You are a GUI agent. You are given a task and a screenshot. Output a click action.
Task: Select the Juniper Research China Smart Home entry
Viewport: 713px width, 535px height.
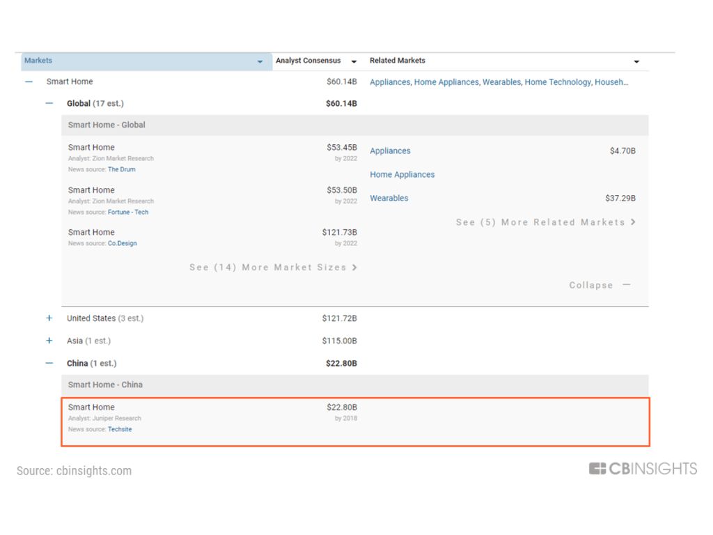355,421
